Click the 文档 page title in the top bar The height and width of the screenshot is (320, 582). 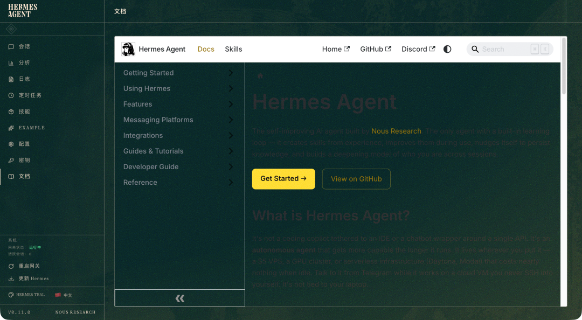[x=120, y=11]
